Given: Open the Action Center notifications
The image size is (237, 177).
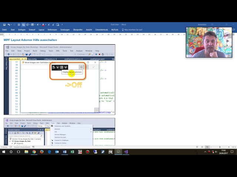Looking at the screenshot, I should point(232,152).
